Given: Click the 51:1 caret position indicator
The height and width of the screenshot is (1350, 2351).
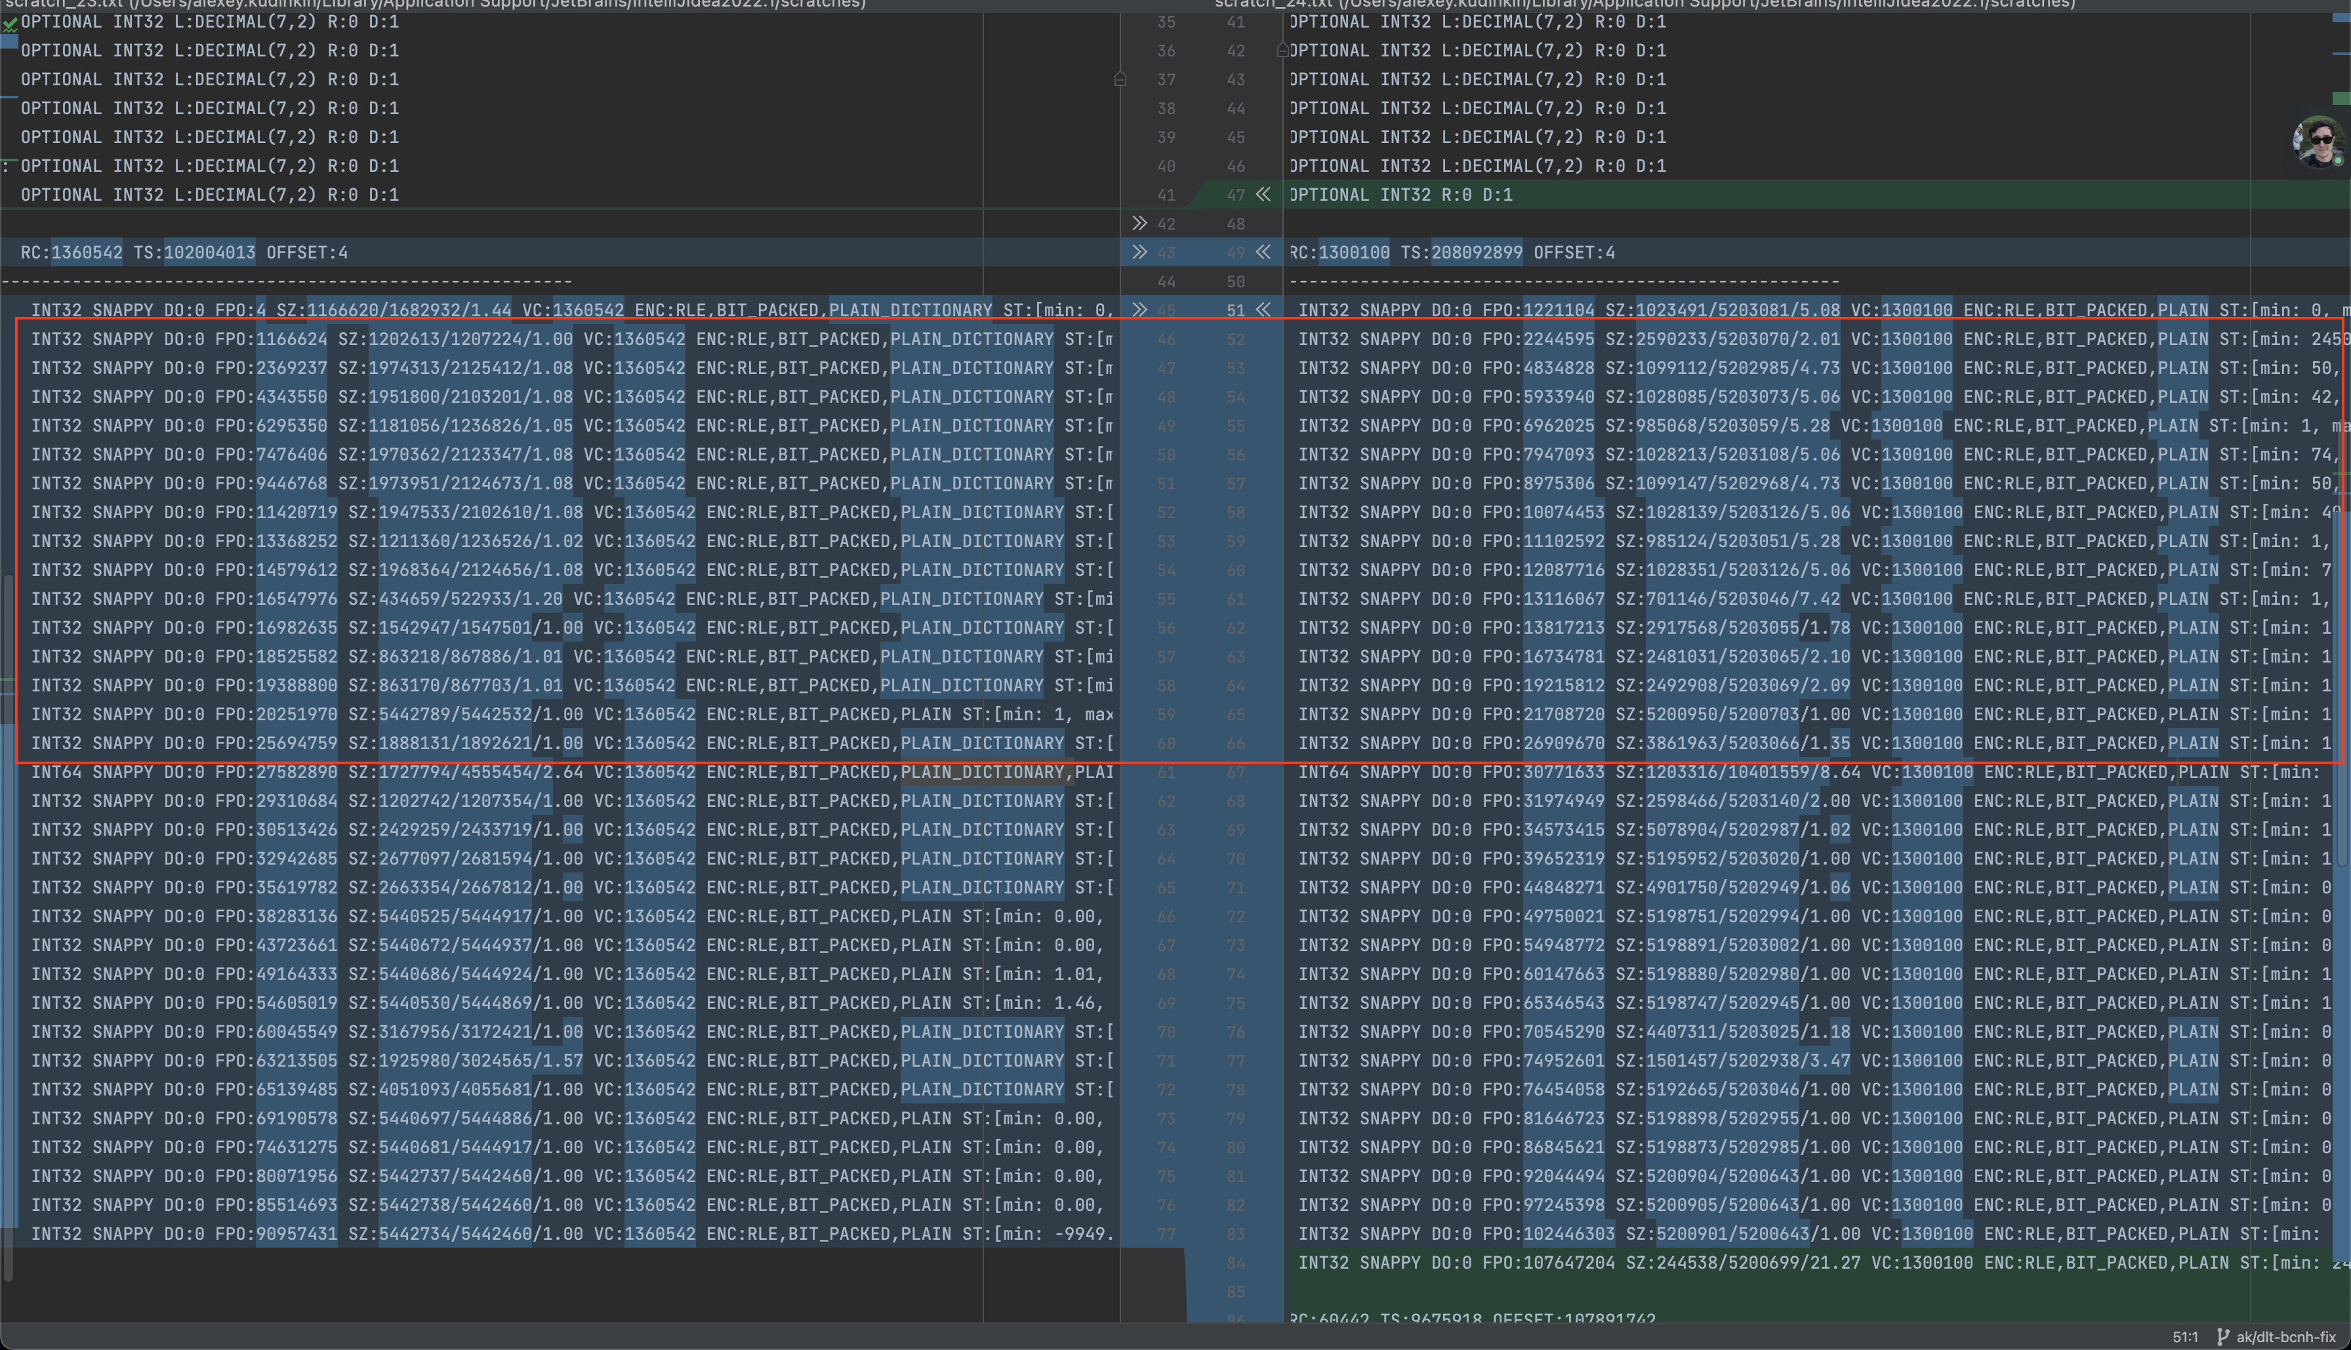Looking at the screenshot, I should (x=2185, y=1337).
